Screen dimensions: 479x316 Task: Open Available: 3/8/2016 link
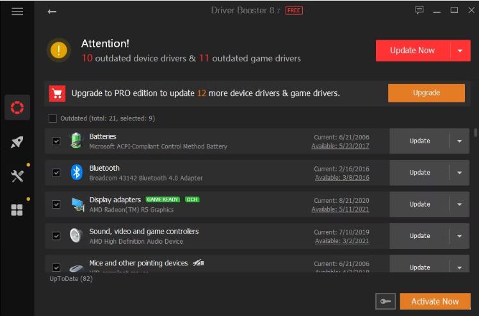[342, 178]
